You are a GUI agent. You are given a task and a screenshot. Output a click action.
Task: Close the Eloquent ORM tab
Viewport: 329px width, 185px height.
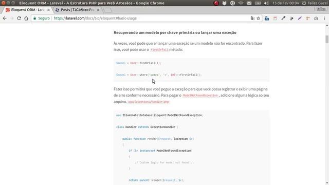coord(48,10)
